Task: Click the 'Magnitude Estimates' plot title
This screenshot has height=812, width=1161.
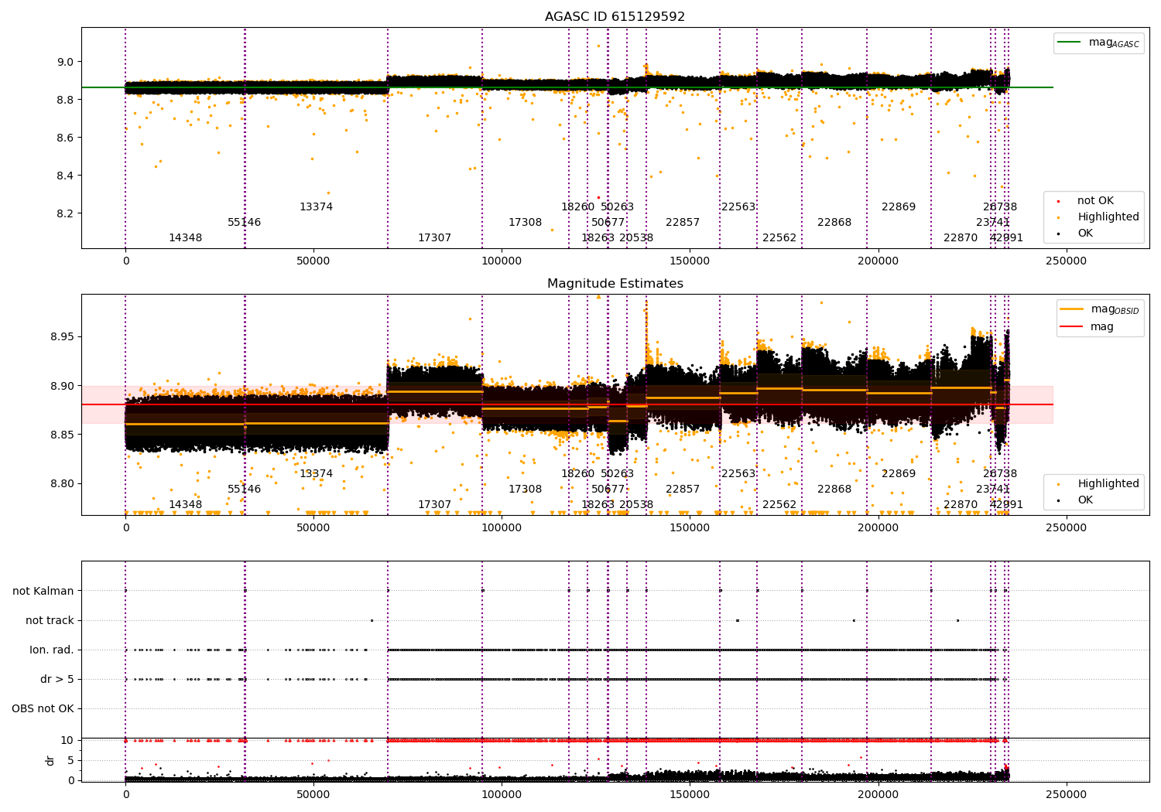Action: 615,284
